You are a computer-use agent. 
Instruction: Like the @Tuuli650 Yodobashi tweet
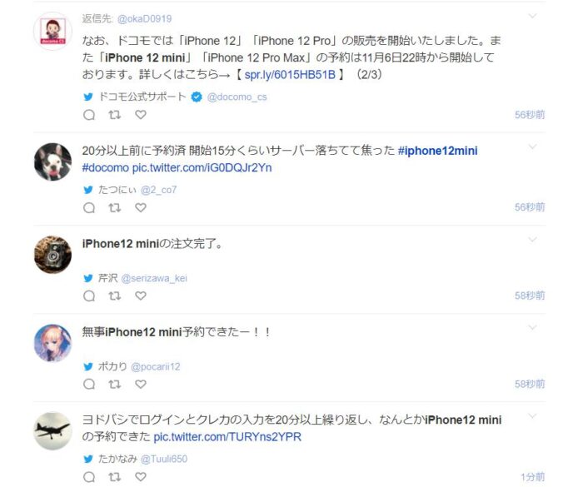[x=141, y=476]
